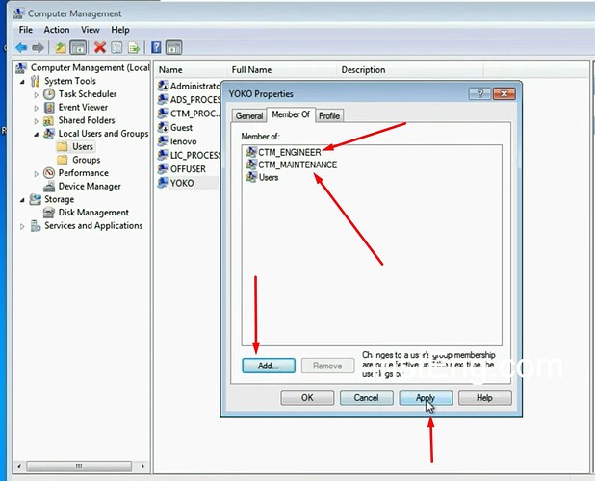
Task: Click the Disk Management icon
Action: [49, 213]
